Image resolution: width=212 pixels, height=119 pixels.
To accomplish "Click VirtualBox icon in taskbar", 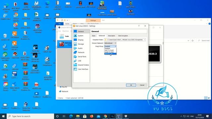I will point(119,116).
